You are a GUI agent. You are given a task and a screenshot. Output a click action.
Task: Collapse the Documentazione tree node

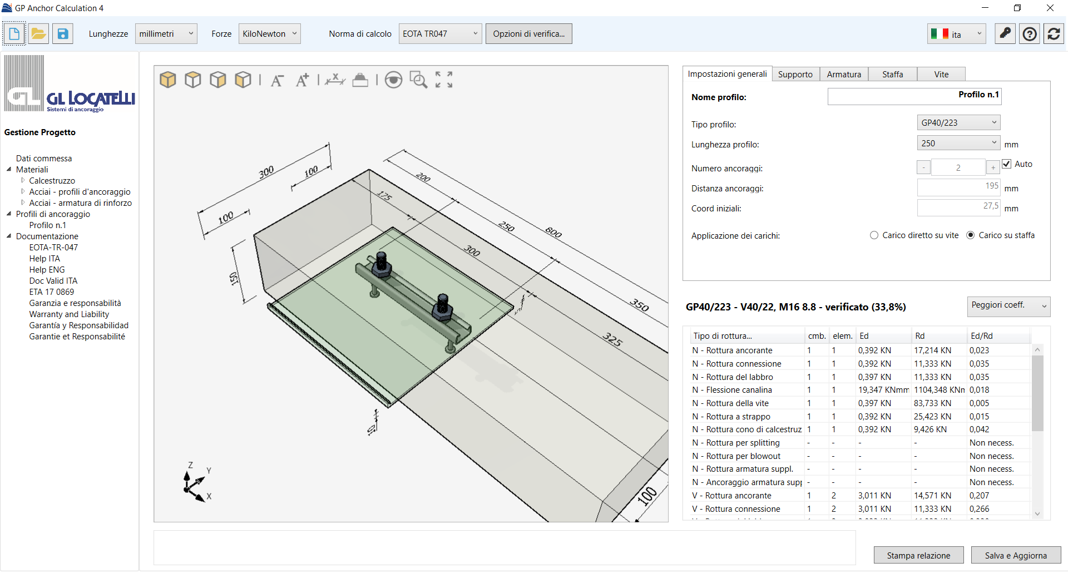9,236
